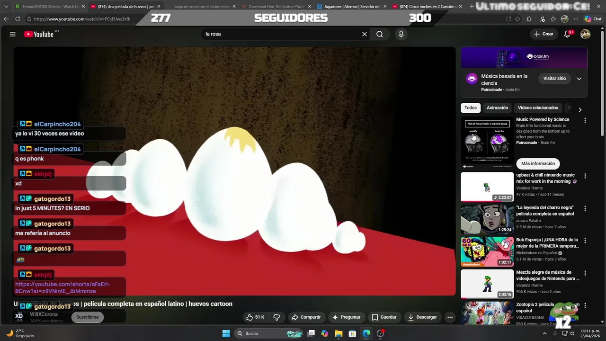Run search with magnifying glass button
The width and height of the screenshot is (606, 341).
pyautogui.click(x=380, y=34)
